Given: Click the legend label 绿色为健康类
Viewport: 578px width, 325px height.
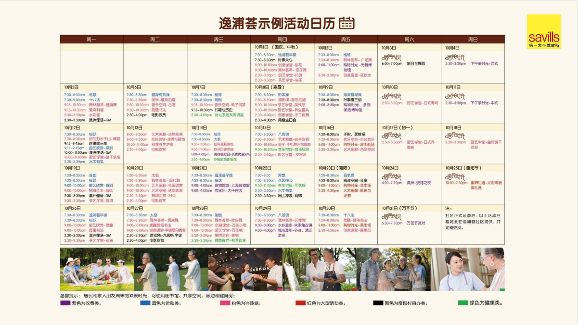Looking at the screenshot, I should tap(487, 303).
